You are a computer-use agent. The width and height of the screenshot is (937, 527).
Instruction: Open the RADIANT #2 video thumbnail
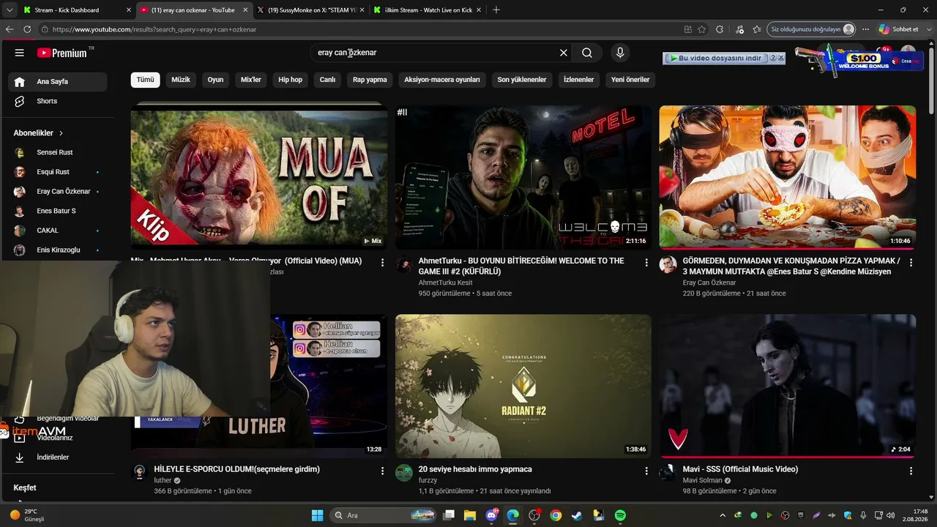point(523,386)
